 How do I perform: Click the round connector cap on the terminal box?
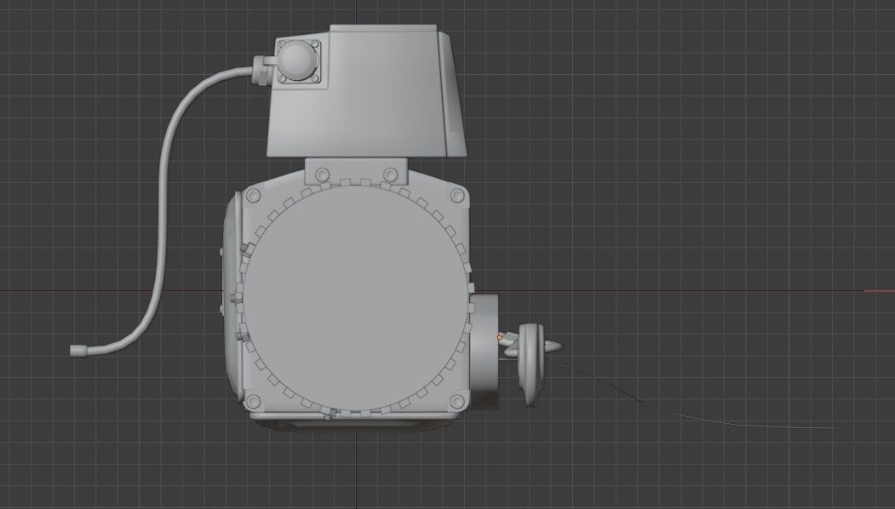pyautogui.click(x=297, y=60)
